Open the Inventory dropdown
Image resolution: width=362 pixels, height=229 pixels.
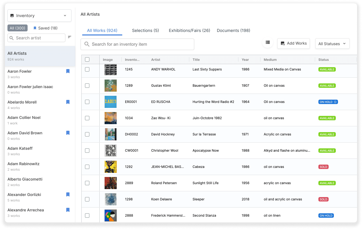39,16
